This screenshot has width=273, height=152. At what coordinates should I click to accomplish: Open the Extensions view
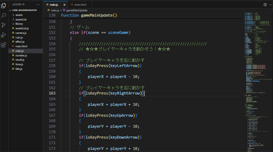pos(4,45)
